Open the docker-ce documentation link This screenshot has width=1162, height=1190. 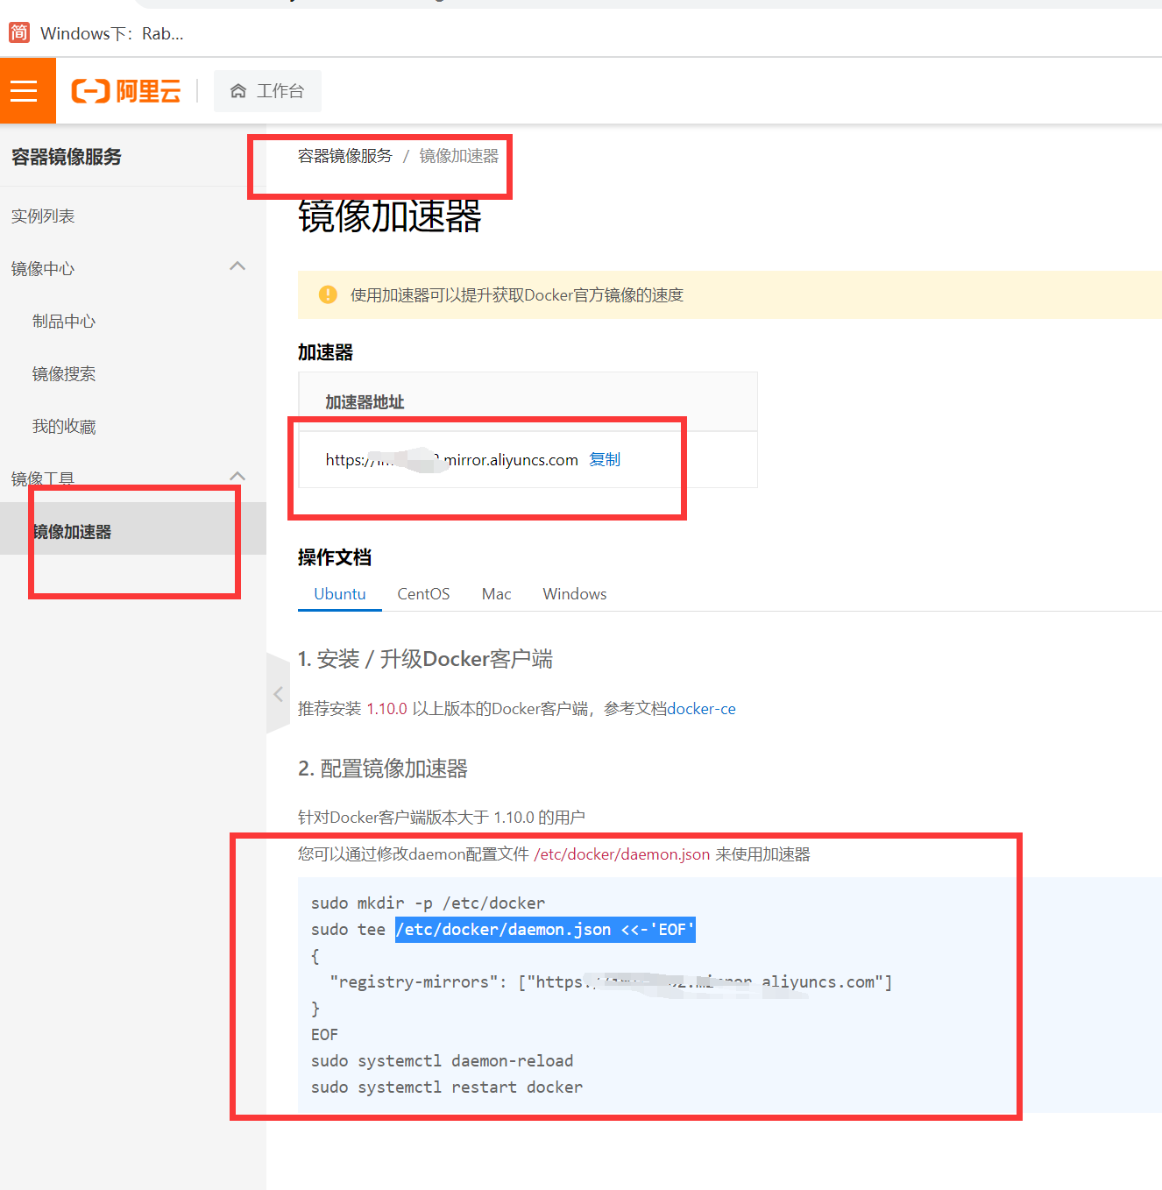click(701, 709)
